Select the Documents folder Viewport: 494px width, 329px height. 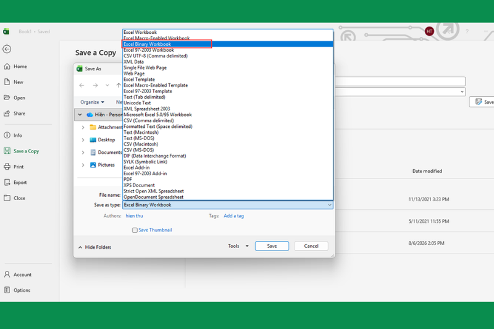pos(106,152)
